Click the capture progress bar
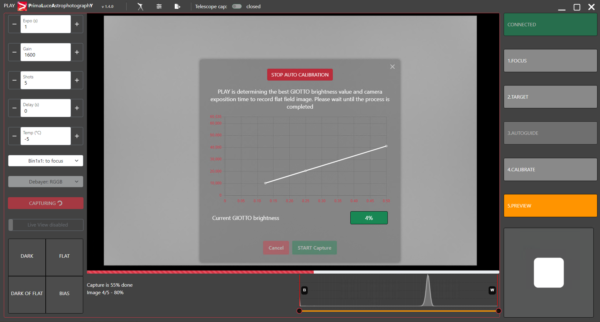Screen dimensions: 600x322 (x=293, y=272)
